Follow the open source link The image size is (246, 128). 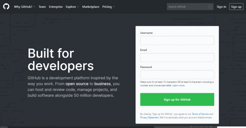point(77,84)
